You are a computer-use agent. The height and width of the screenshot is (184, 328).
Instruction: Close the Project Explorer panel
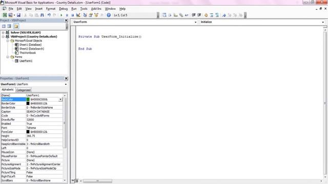[x=66, y=20]
